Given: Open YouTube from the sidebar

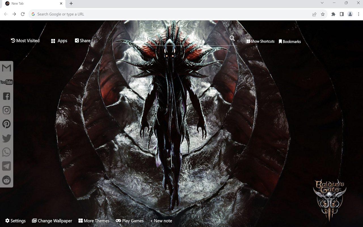Looking at the screenshot, I should [x=7, y=82].
